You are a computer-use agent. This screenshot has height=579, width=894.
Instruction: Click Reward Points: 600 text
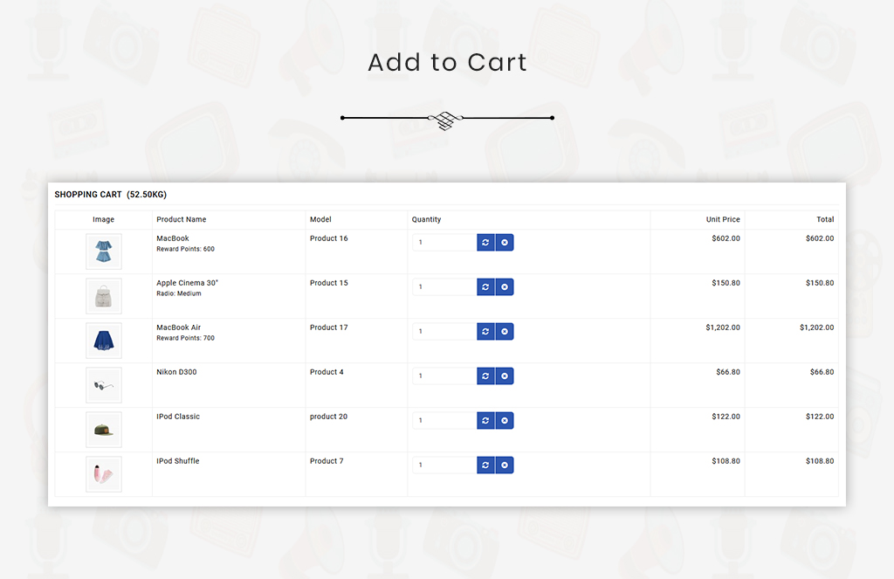click(x=186, y=249)
